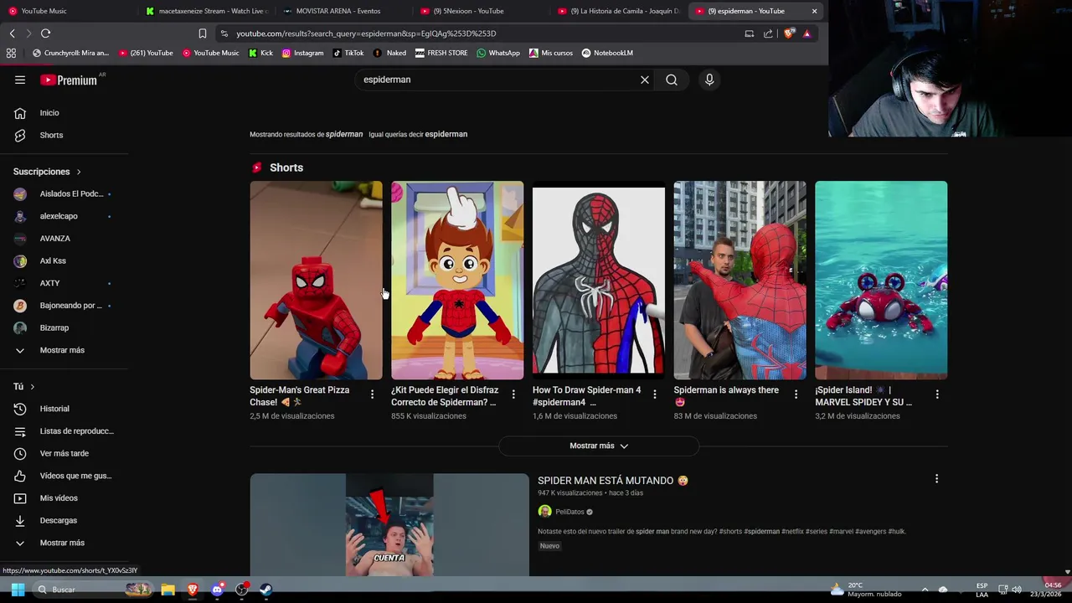Play SPIDER MAN ESTÁ MUTANDO video thumbnail
The image size is (1072, 603).
point(389,525)
